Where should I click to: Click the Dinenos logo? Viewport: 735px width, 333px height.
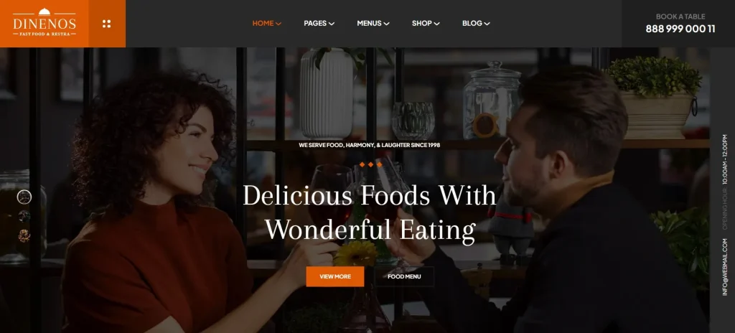click(45, 22)
